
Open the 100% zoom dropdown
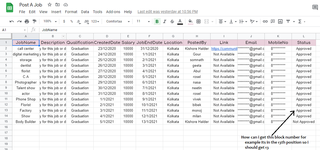pyautogui.click(x=50, y=21)
